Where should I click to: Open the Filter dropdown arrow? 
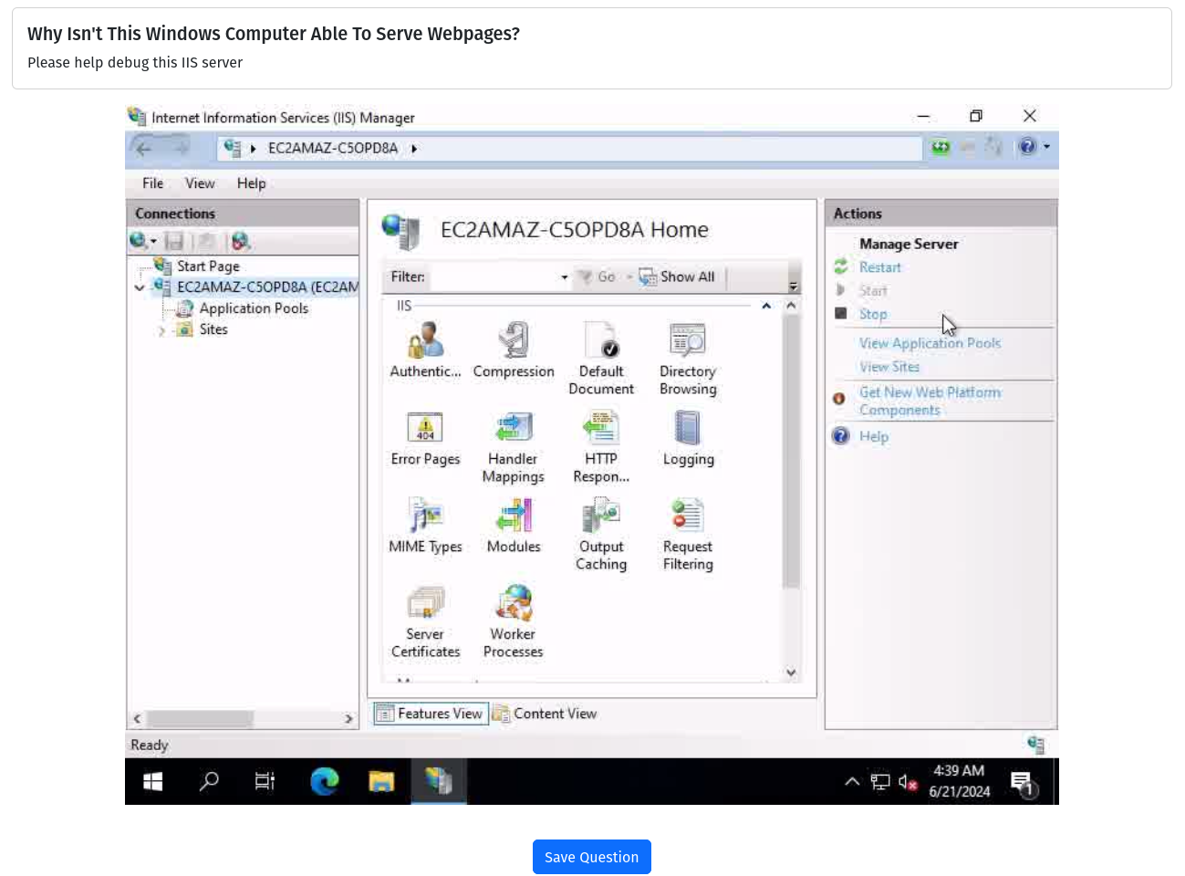pos(565,277)
